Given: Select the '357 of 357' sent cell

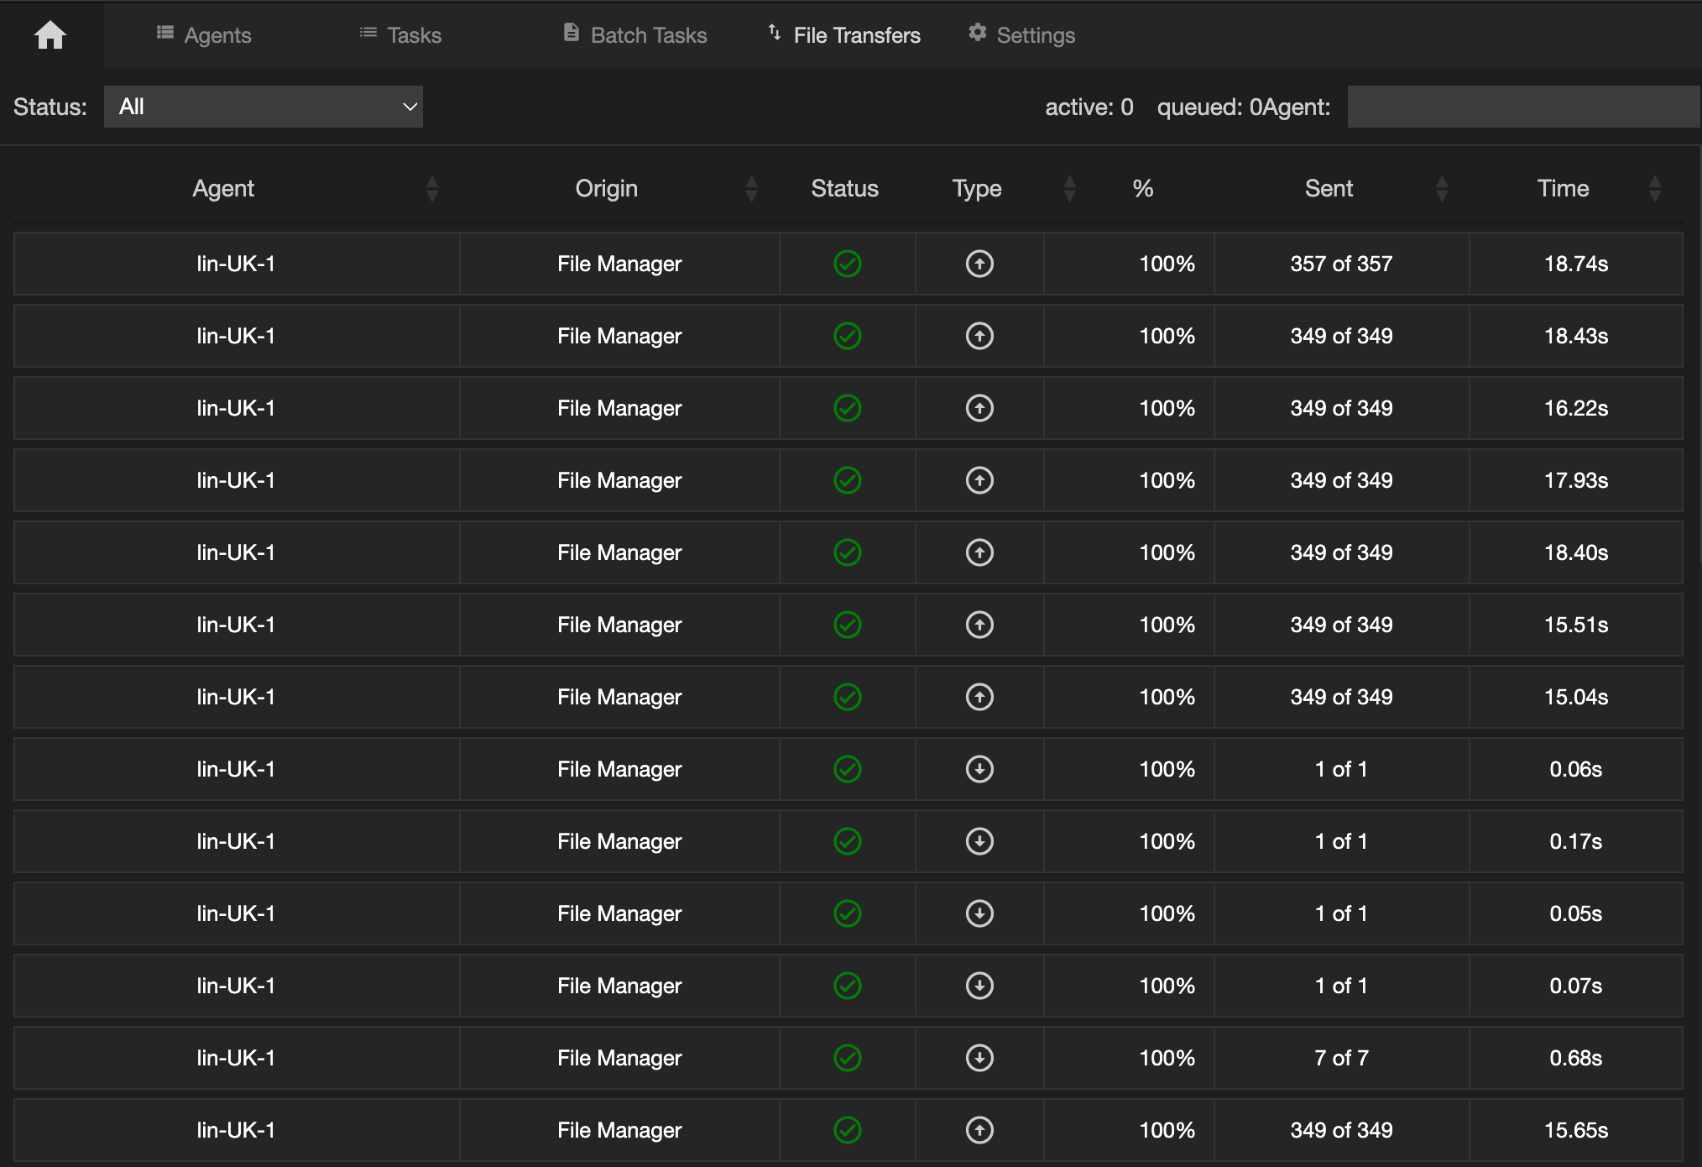Looking at the screenshot, I should pos(1341,264).
